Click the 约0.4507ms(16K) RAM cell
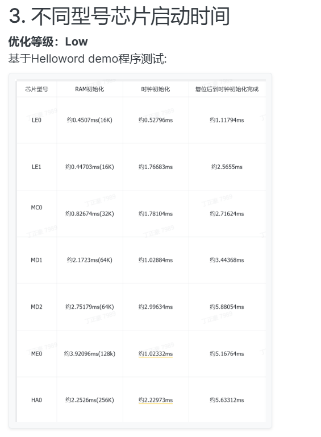 [x=90, y=120]
